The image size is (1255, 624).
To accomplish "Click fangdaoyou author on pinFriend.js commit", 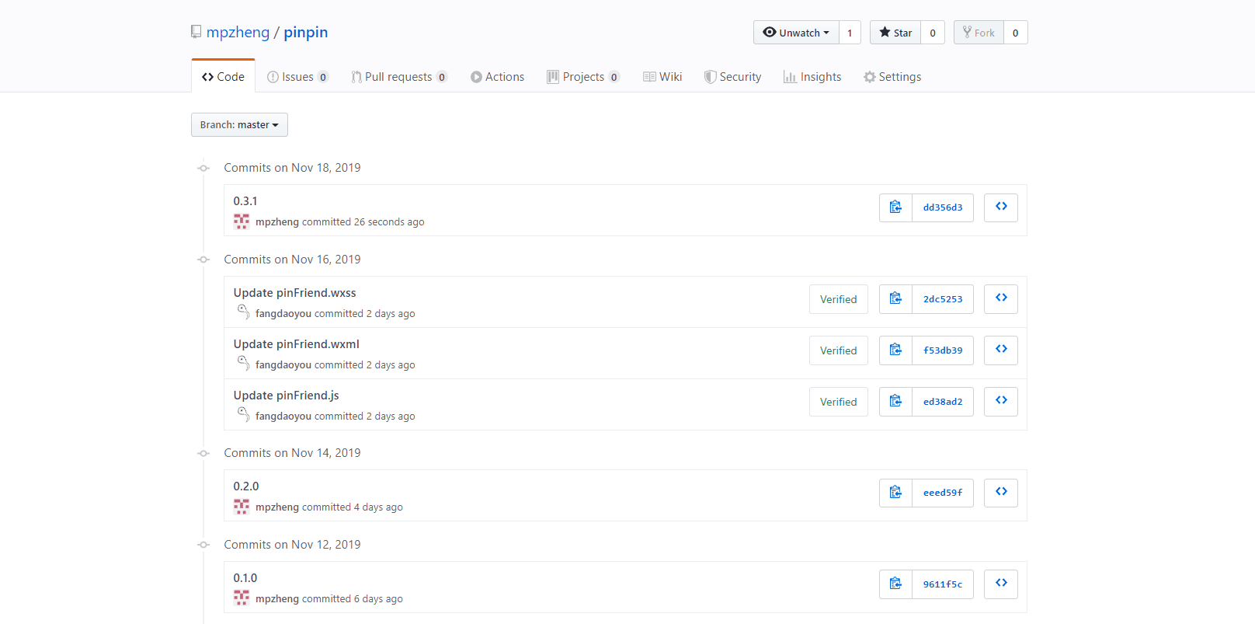I will (x=283, y=417).
